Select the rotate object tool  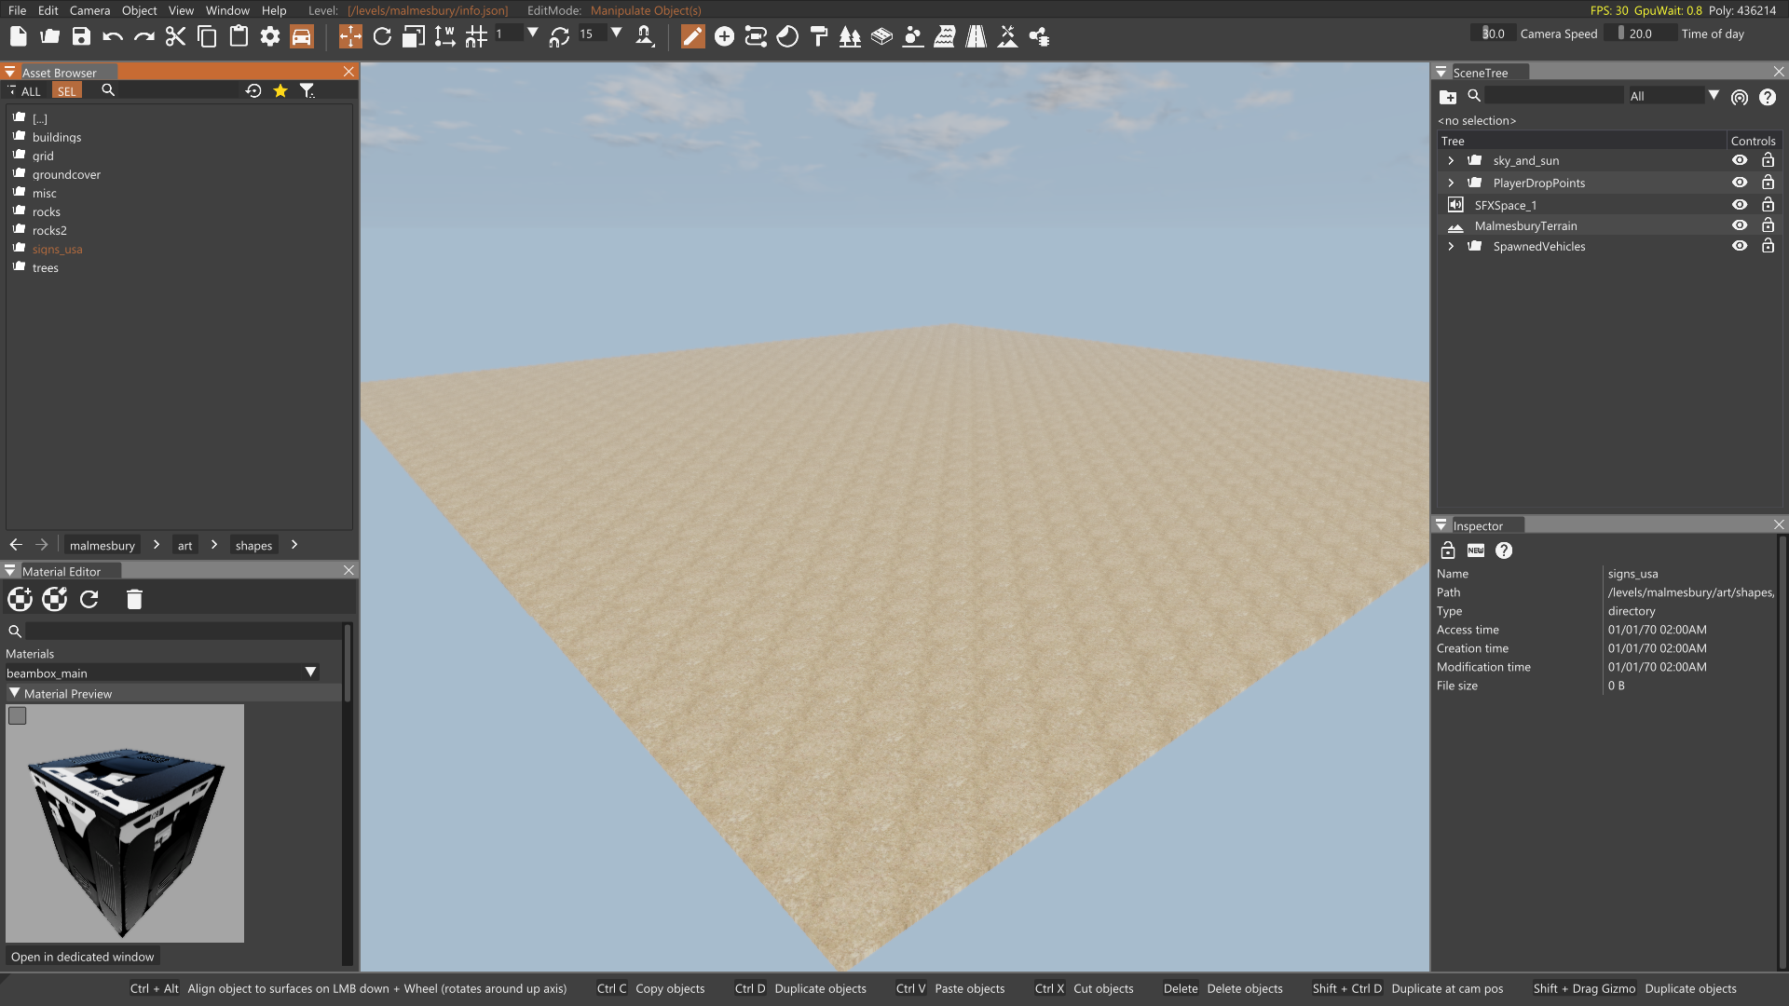click(x=382, y=36)
